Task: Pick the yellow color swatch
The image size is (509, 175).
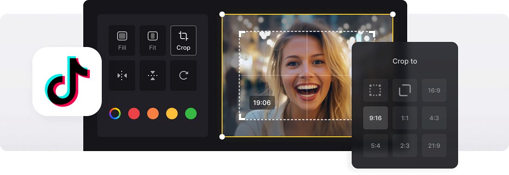Action: click(172, 114)
